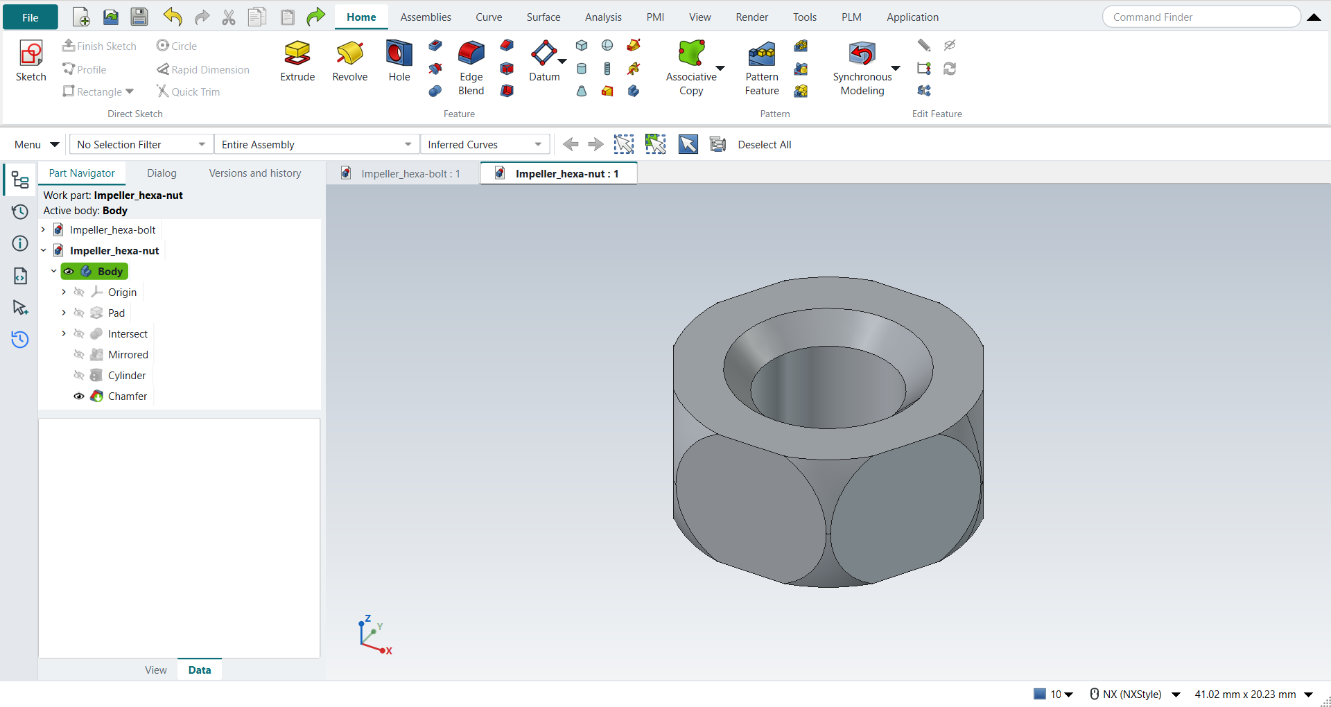Viewport: 1331px width, 707px height.
Task: Switch to Impeller_hexa-bolt : 1 document tab
Action: 404,173
